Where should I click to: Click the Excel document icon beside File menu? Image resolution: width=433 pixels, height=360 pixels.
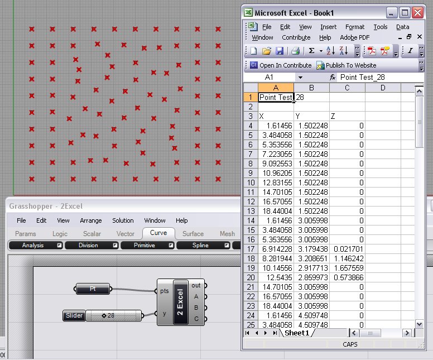[x=253, y=27]
